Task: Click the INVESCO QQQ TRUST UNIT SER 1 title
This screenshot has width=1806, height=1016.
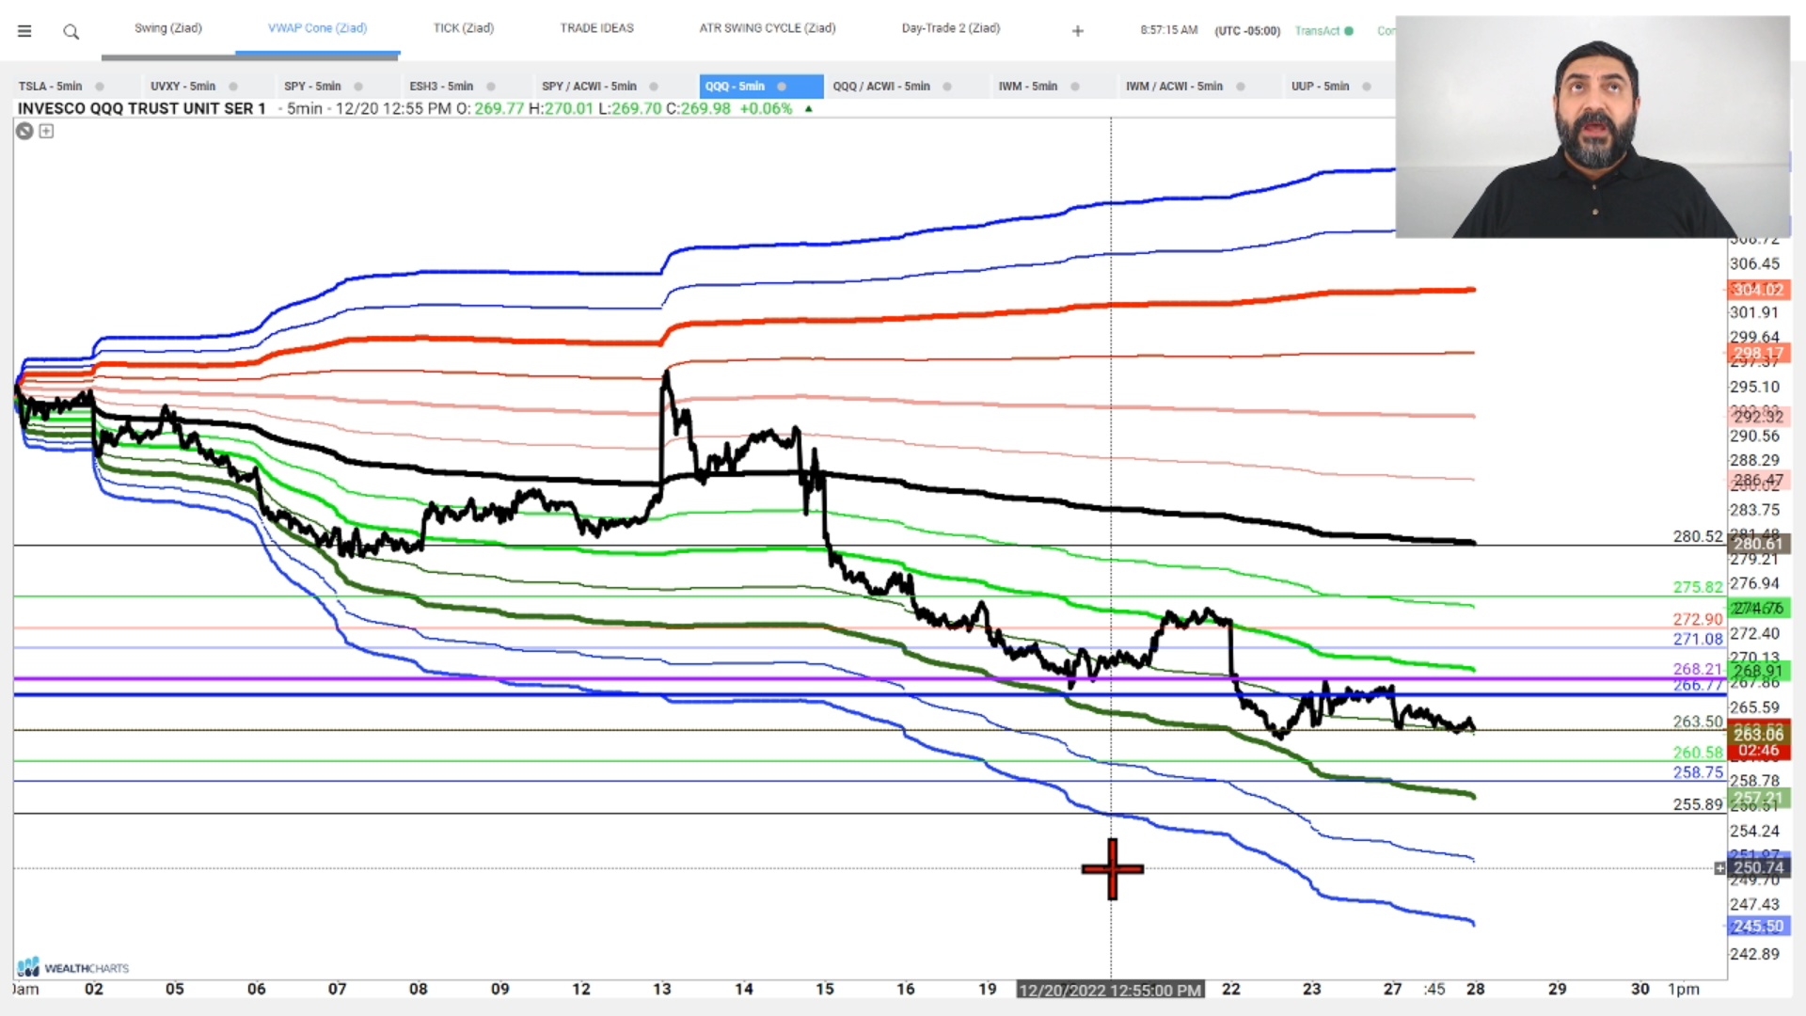Action: tap(142, 109)
